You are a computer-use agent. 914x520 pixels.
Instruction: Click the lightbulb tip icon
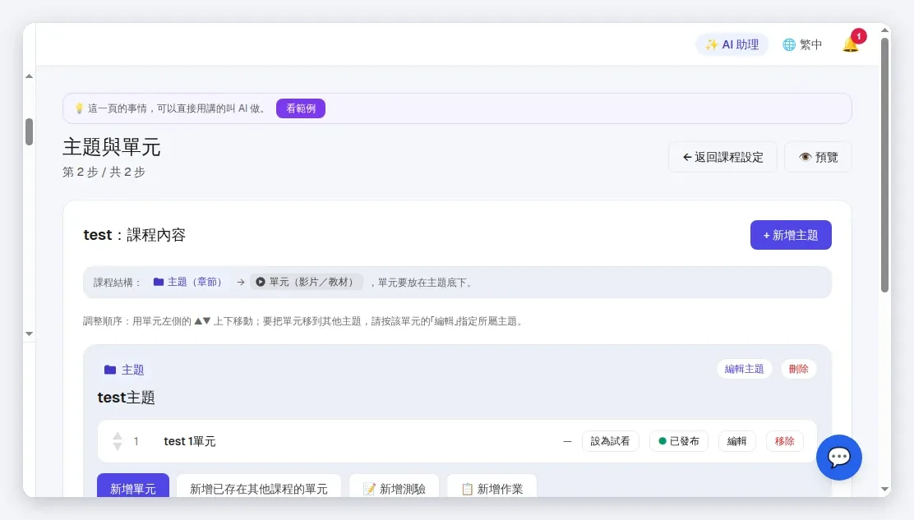point(79,108)
